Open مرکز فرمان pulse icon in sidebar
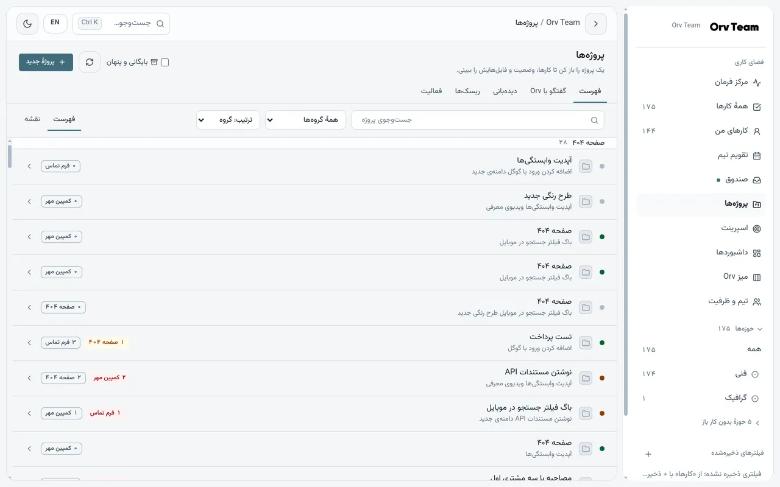This screenshot has width=780, height=487. pos(757,82)
